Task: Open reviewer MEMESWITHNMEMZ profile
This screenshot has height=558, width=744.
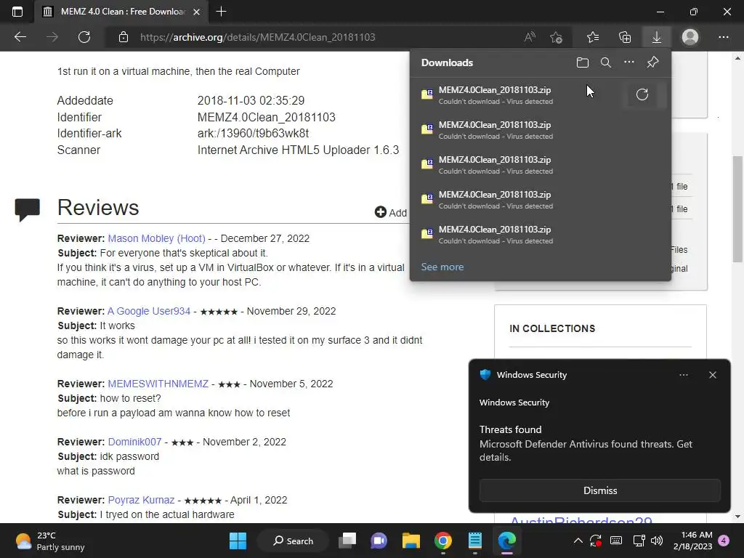Action: click(x=158, y=384)
